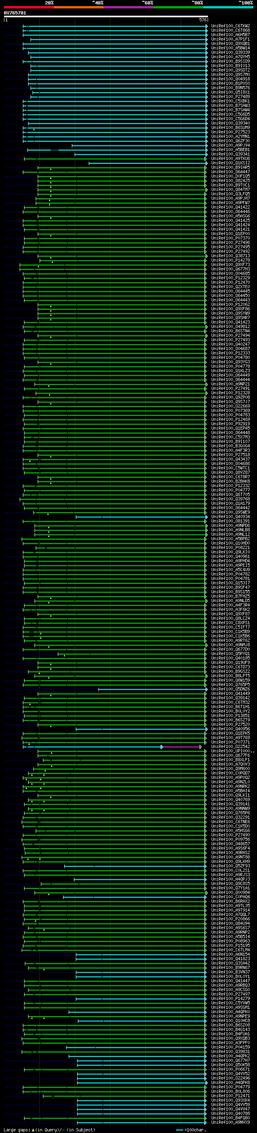Screen dimensions: 257x1133
Task: Select hit label UniRef100_A5BPB2
Action: [230, 539]
